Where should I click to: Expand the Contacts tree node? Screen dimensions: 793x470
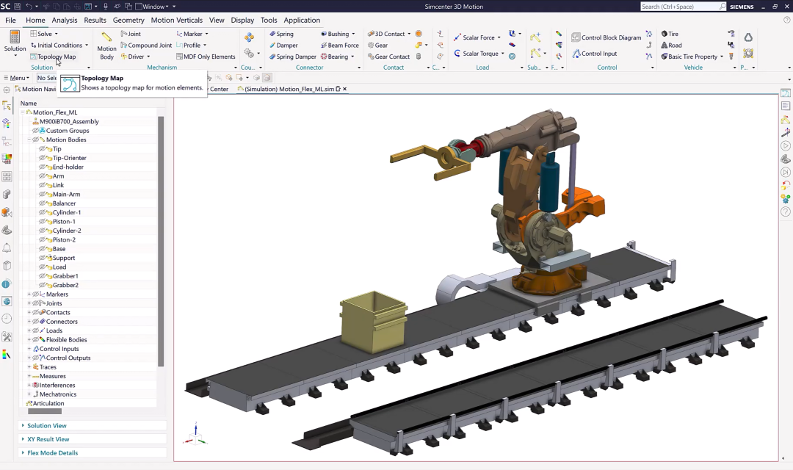click(x=29, y=313)
